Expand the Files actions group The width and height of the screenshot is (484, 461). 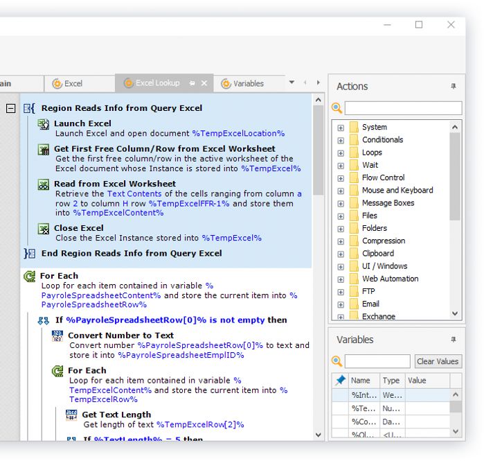[x=341, y=216]
